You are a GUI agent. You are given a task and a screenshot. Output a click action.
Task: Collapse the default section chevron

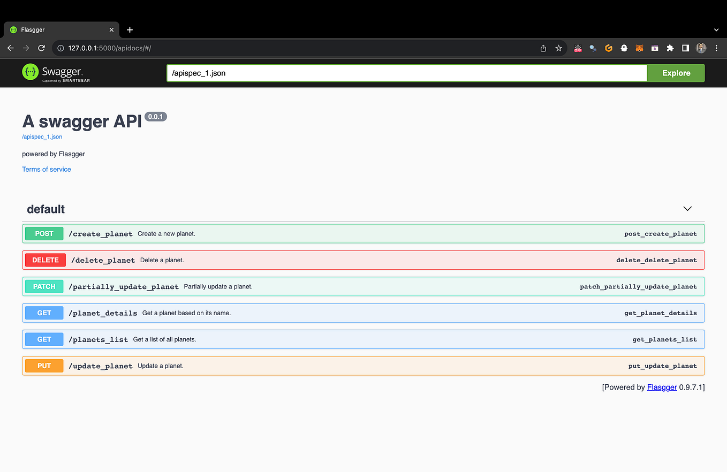[x=687, y=209]
